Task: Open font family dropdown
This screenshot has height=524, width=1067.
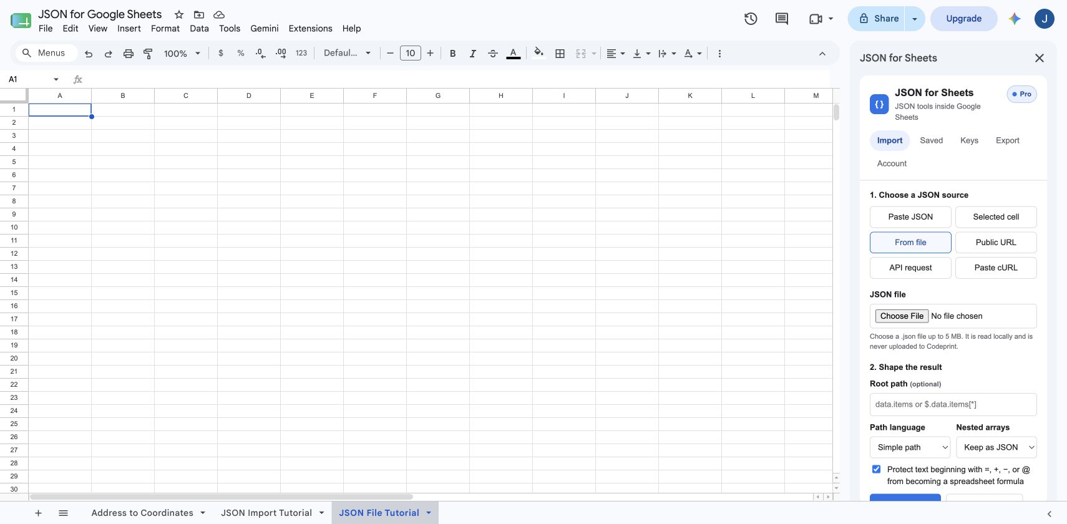Action: click(347, 54)
